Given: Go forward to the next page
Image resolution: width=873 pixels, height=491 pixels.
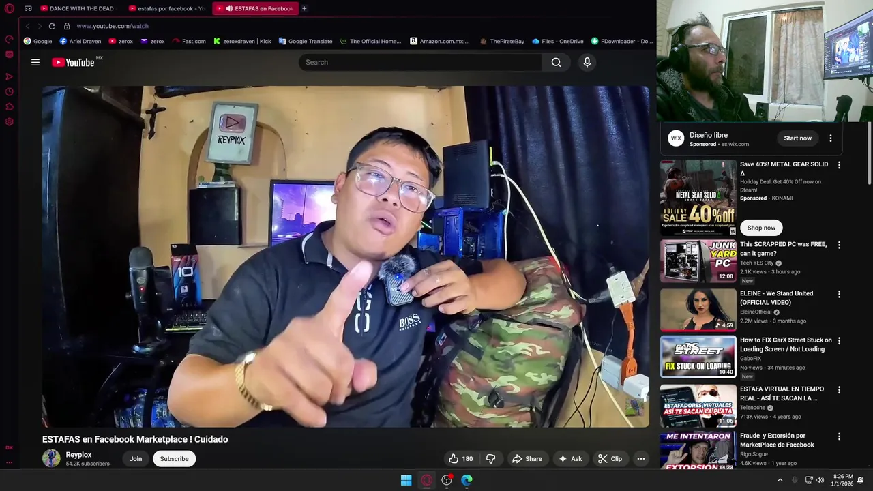Looking at the screenshot, I should coord(39,26).
